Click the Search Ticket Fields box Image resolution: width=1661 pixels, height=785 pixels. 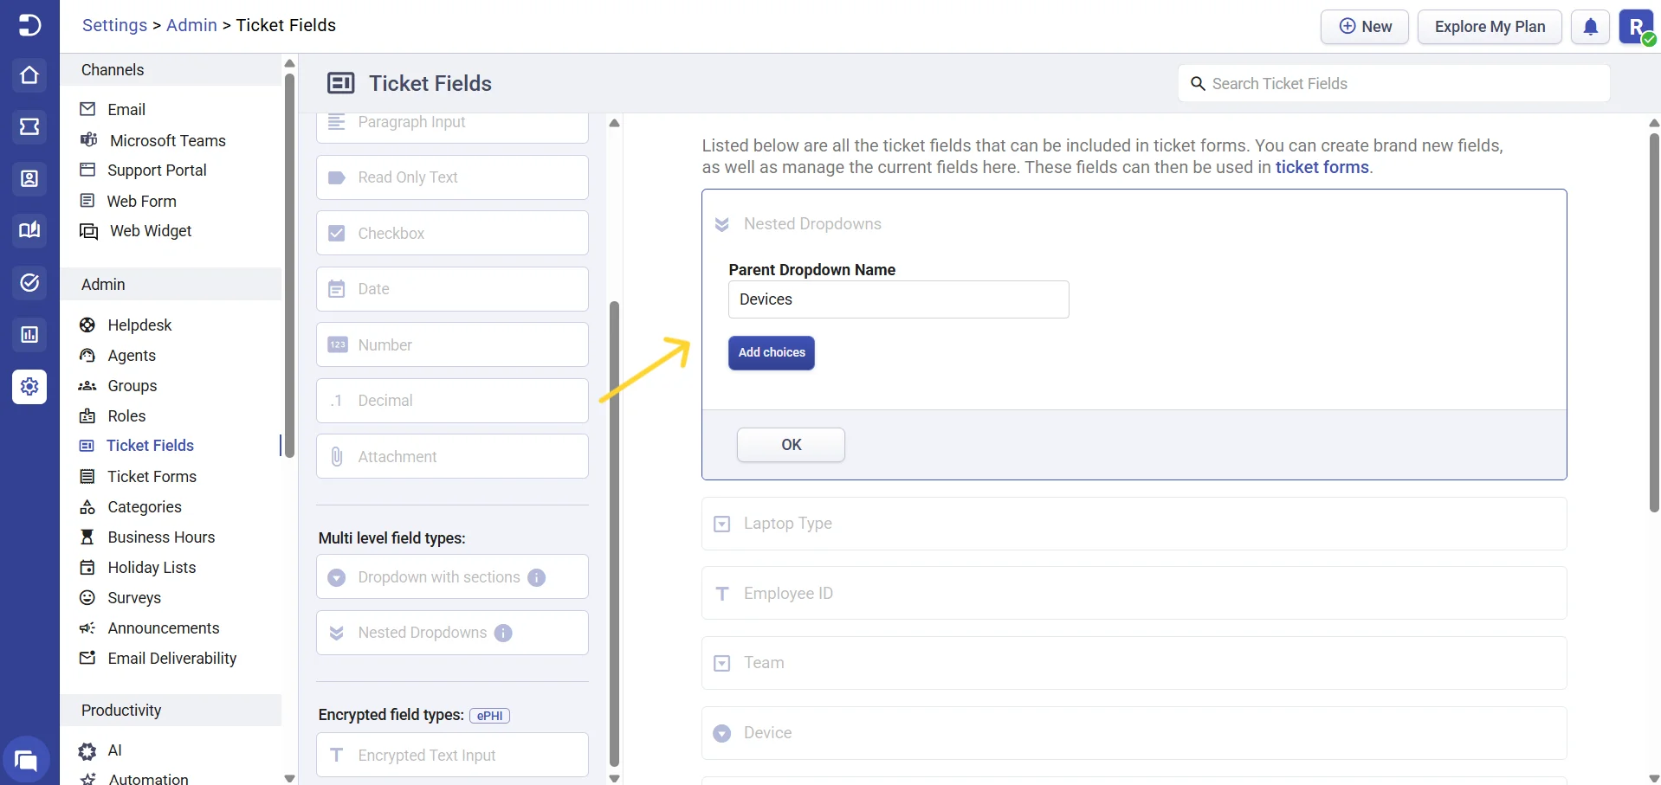[1394, 84]
